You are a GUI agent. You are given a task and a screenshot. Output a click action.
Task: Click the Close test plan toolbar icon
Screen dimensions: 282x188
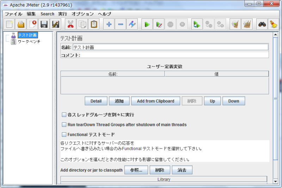[32, 24]
